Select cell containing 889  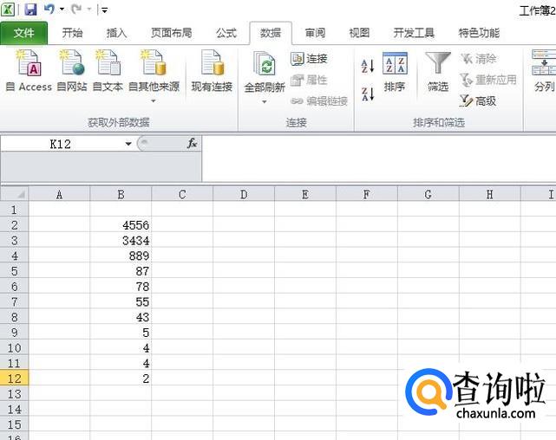tap(121, 256)
